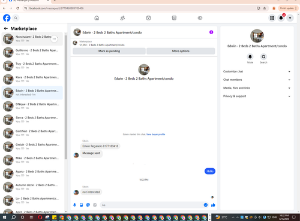Screen dimensions: 300x221
Task: Open conversation information purple icon
Action: click(x=211, y=32)
